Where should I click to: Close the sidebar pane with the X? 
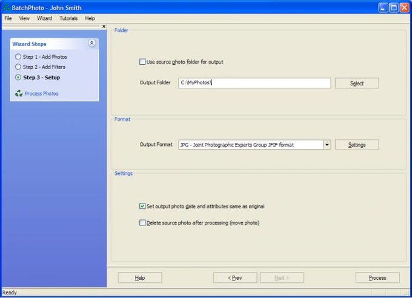[x=104, y=26]
